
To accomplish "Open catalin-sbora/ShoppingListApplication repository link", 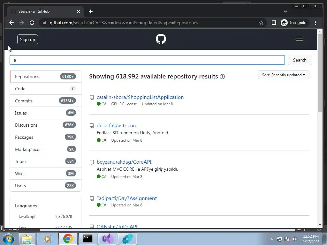I will point(140,97).
